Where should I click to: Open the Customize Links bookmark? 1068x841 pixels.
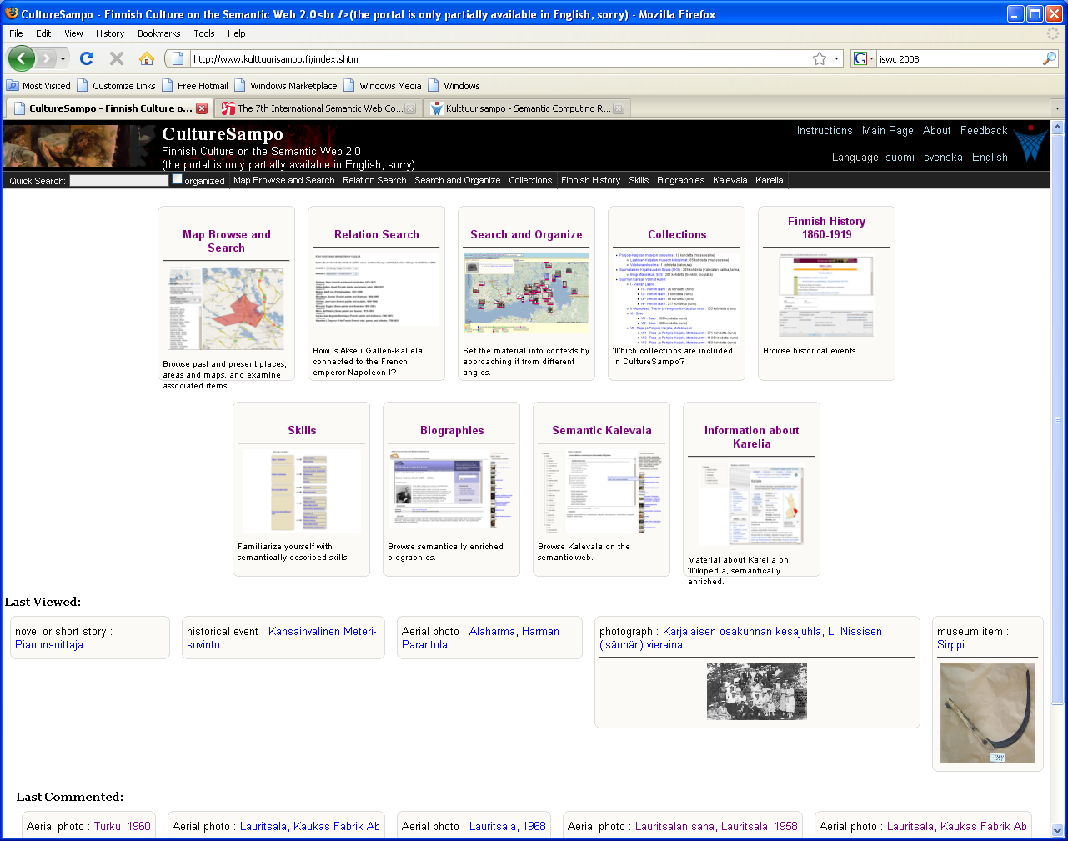coord(116,86)
